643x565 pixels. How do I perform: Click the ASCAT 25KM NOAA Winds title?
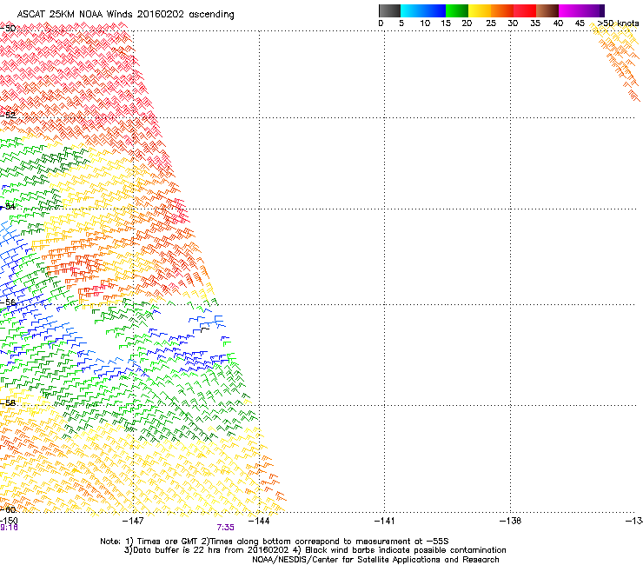click(125, 14)
